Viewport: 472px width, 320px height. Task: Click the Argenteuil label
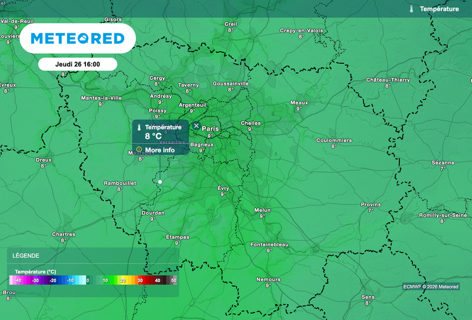(x=192, y=105)
